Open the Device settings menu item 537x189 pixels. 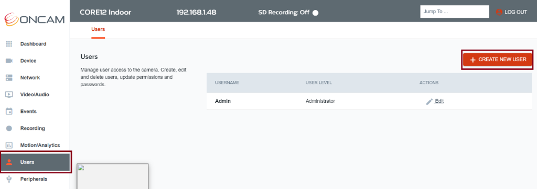tap(28, 61)
